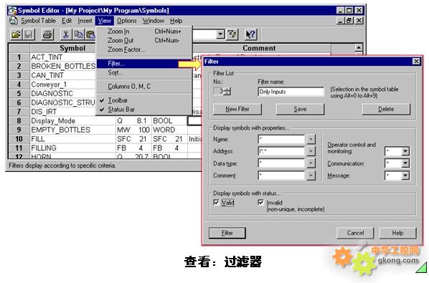The height and width of the screenshot is (283, 429).
Task: Click the Save button in Filter dialog
Action: point(300,109)
